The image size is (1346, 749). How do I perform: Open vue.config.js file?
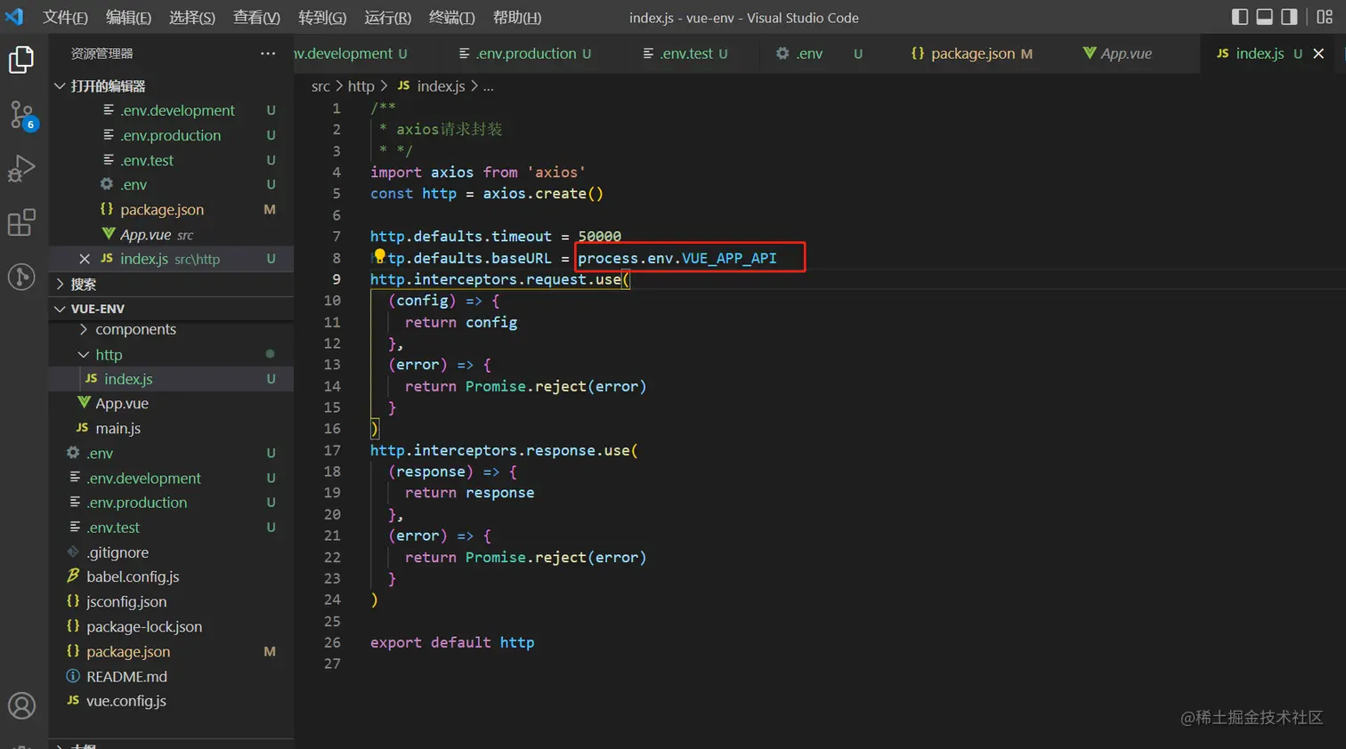[x=171, y=701]
